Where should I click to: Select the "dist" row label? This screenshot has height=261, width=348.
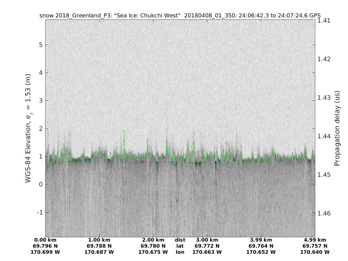click(x=180, y=240)
